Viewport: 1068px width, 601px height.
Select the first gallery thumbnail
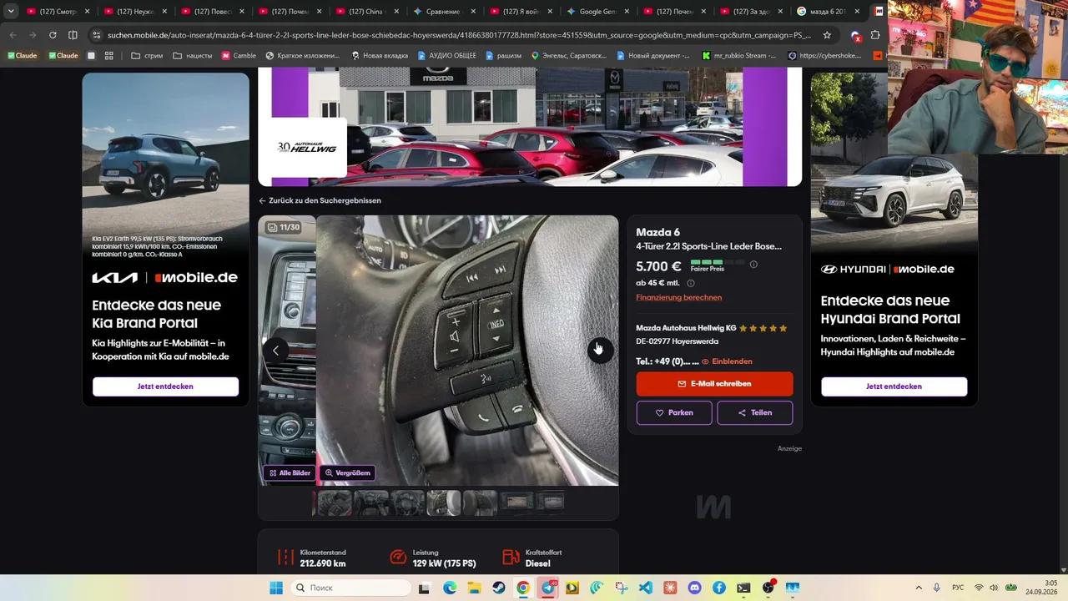click(334, 503)
